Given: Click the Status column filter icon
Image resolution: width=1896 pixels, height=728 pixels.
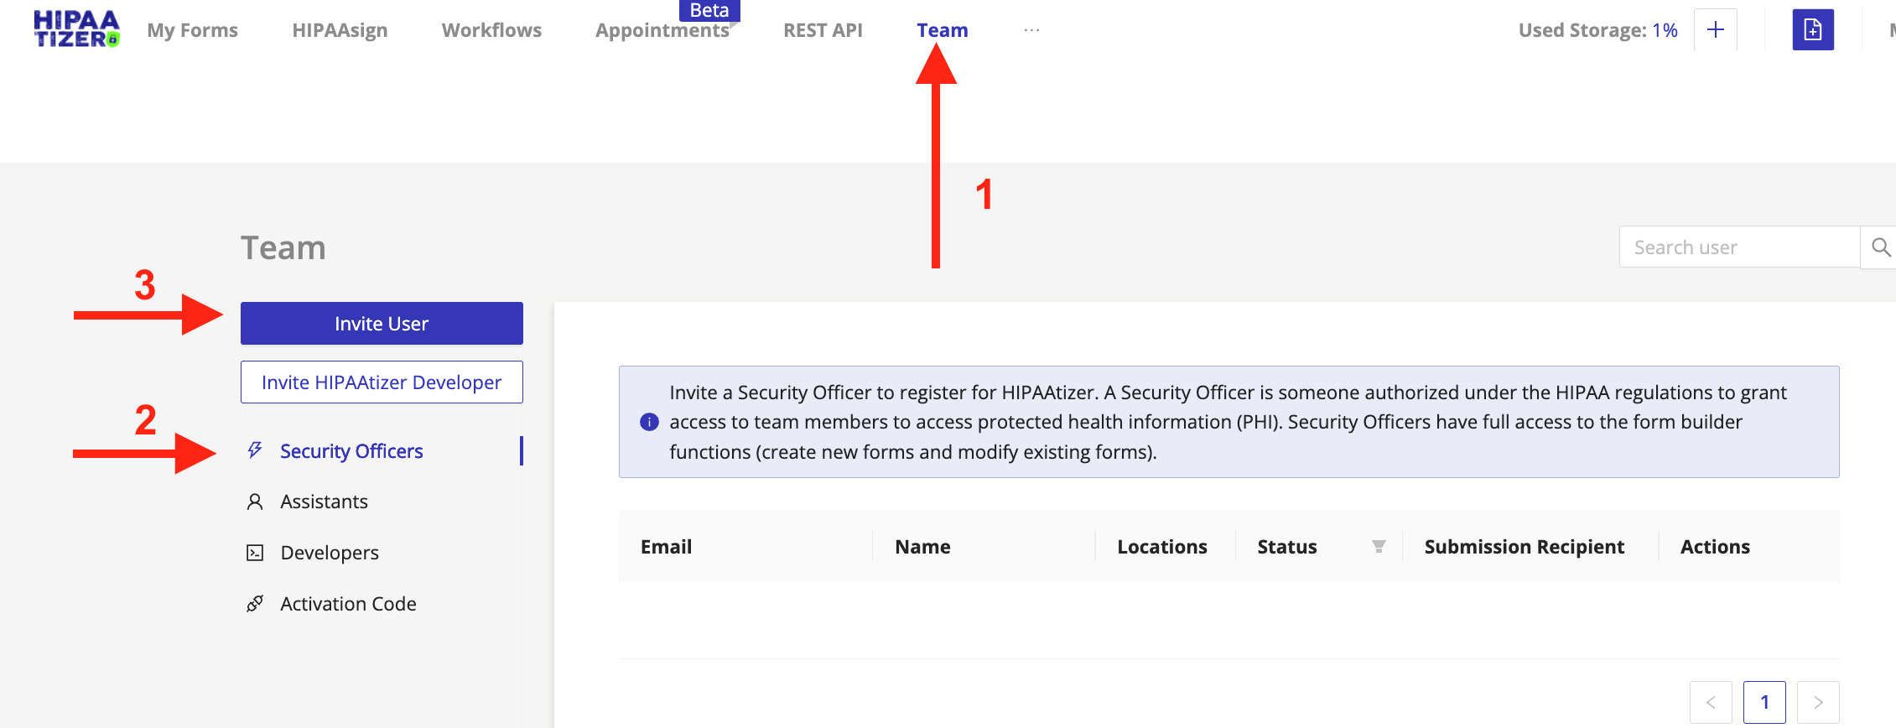Looking at the screenshot, I should (x=1379, y=547).
